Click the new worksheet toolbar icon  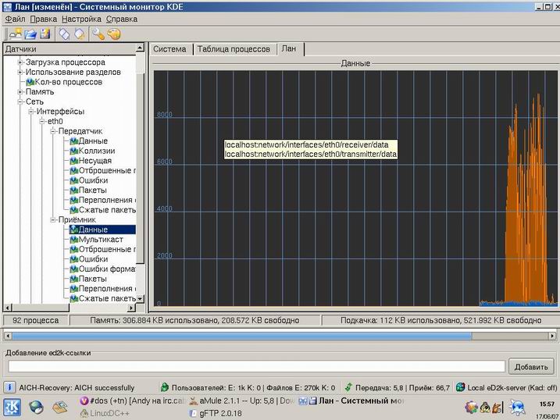coord(16,34)
